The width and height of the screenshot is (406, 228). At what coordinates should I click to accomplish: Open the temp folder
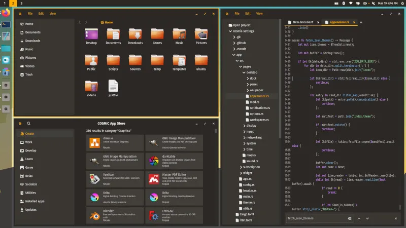click(x=157, y=62)
